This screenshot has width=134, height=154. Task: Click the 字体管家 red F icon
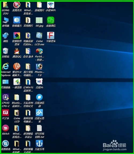(x=51, y=35)
